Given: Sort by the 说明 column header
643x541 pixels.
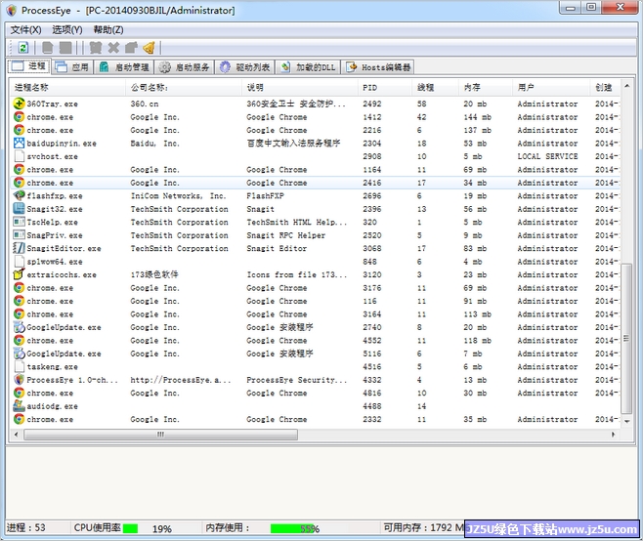Looking at the screenshot, I should pyautogui.click(x=300, y=87).
